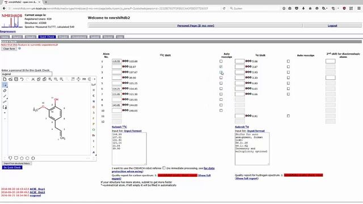Open the Submit tab
The width and height of the screenshot is (363, 204).
click(95, 37)
